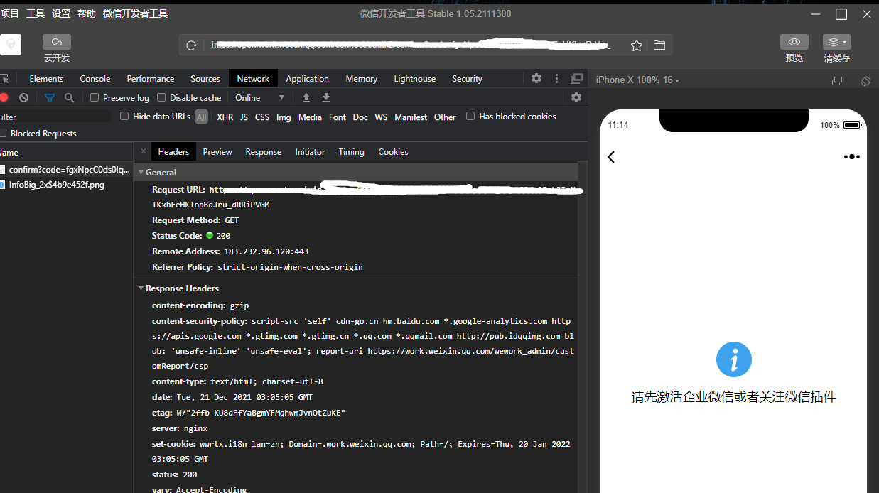Enable the Preserve log checkbox
879x493 pixels.
pyautogui.click(x=95, y=97)
